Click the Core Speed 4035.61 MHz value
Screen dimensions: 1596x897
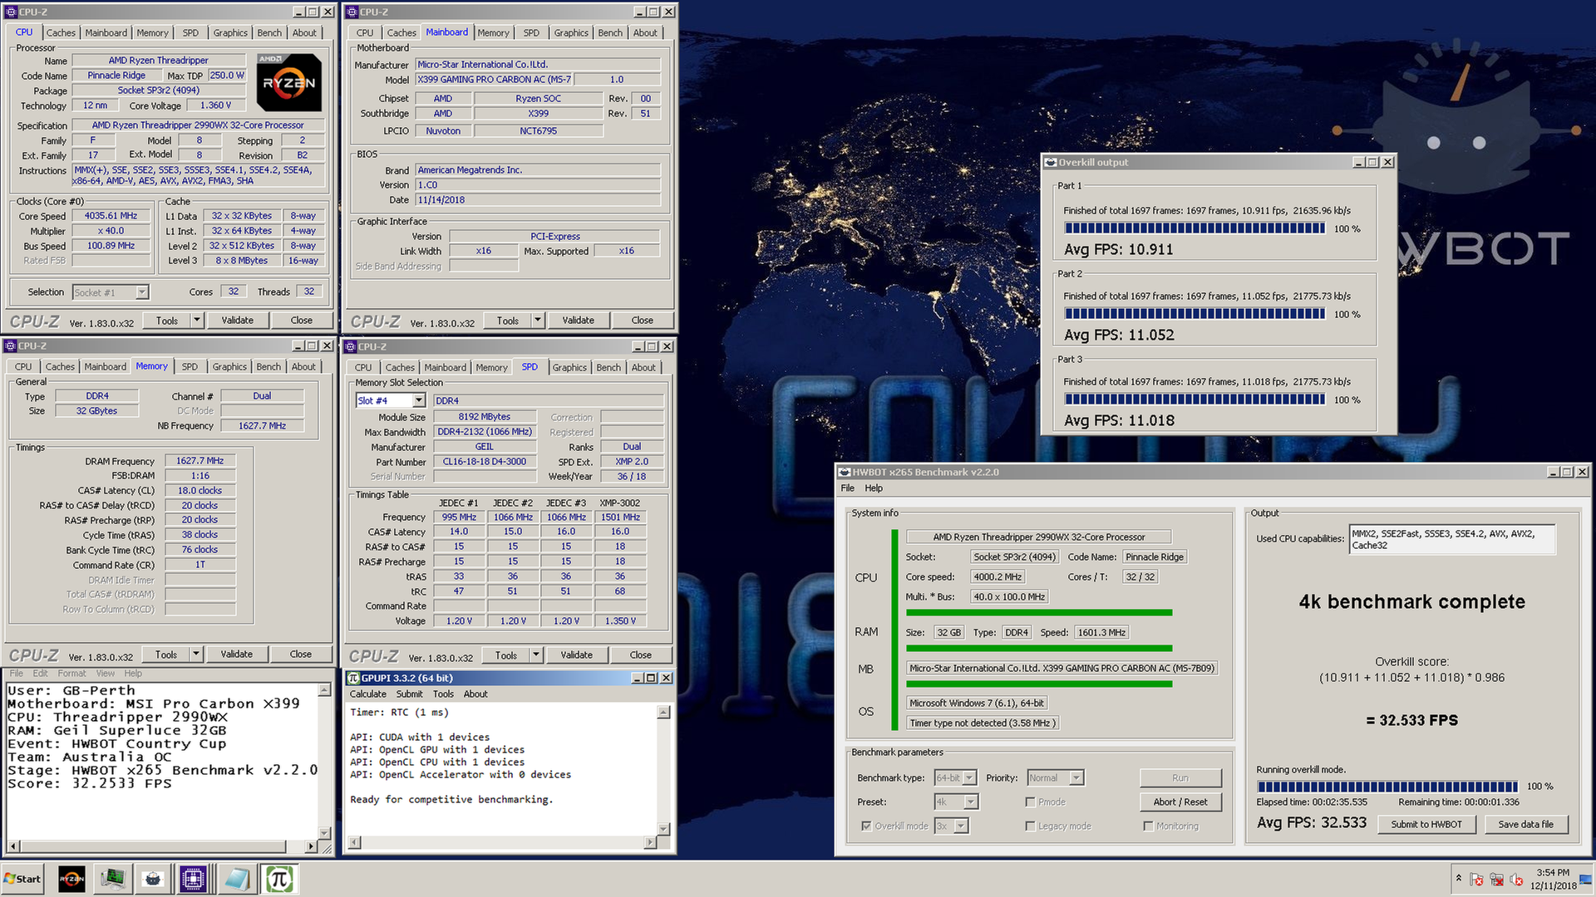coord(111,216)
